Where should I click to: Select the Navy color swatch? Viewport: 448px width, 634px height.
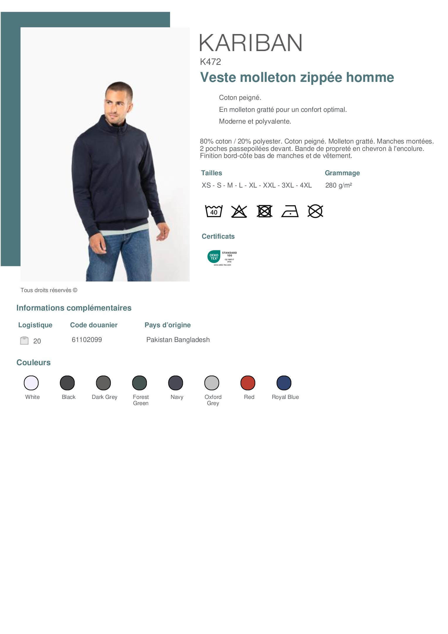[176, 383]
